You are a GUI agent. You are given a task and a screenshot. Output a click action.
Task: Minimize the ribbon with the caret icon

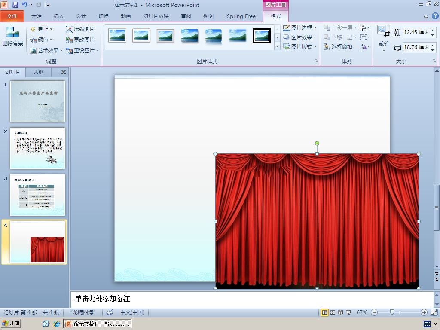pos(426,16)
